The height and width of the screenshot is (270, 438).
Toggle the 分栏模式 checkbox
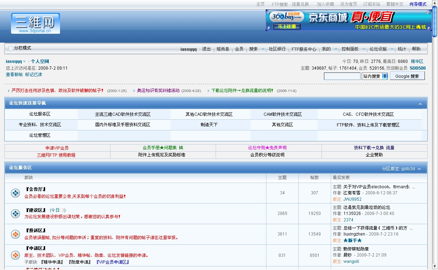click(x=11, y=48)
